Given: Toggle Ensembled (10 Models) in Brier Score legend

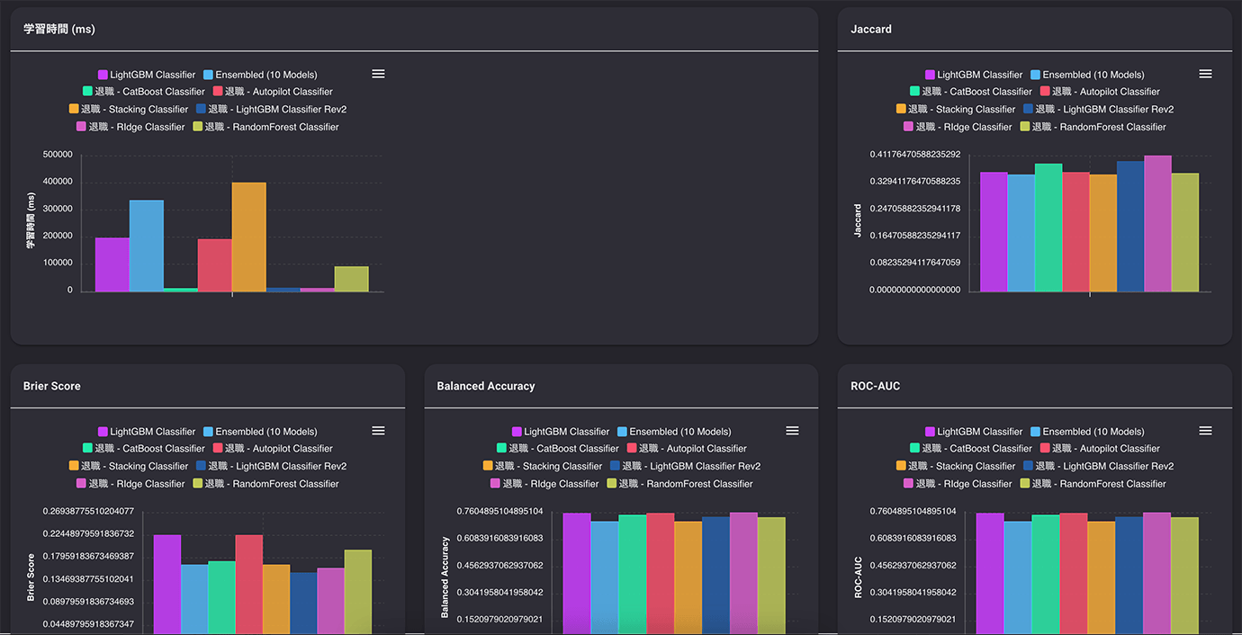Looking at the screenshot, I should coord(260,432).
